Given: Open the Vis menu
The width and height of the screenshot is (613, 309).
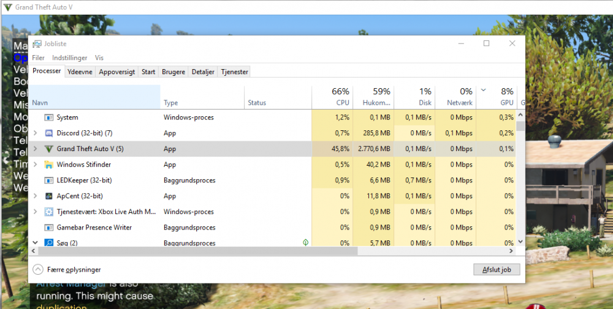Looking at the screenshot, I should (99, 58).
